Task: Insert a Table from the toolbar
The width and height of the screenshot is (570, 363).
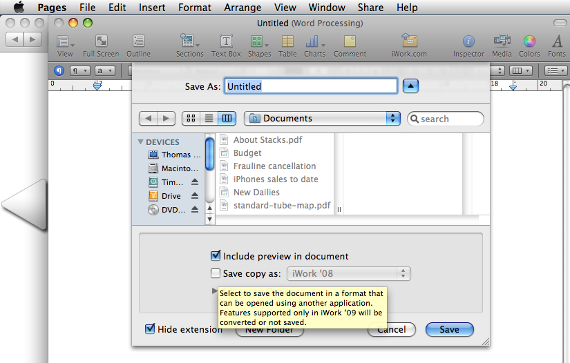Action: (287, 46)
